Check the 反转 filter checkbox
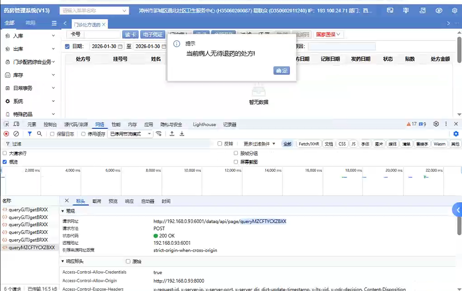462x291 pixels. tap(219, 144)
